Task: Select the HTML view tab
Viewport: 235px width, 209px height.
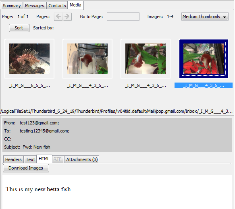Action: (44, 159)
